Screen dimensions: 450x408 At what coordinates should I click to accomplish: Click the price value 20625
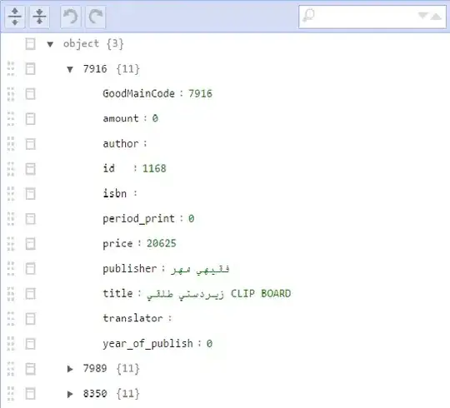click(162, 243)
